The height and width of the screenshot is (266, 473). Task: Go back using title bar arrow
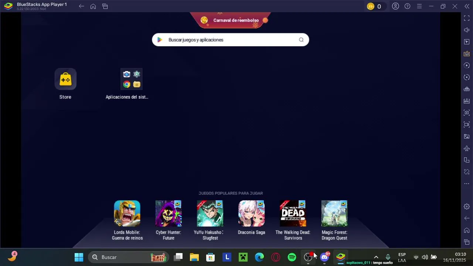click(81, 6)
